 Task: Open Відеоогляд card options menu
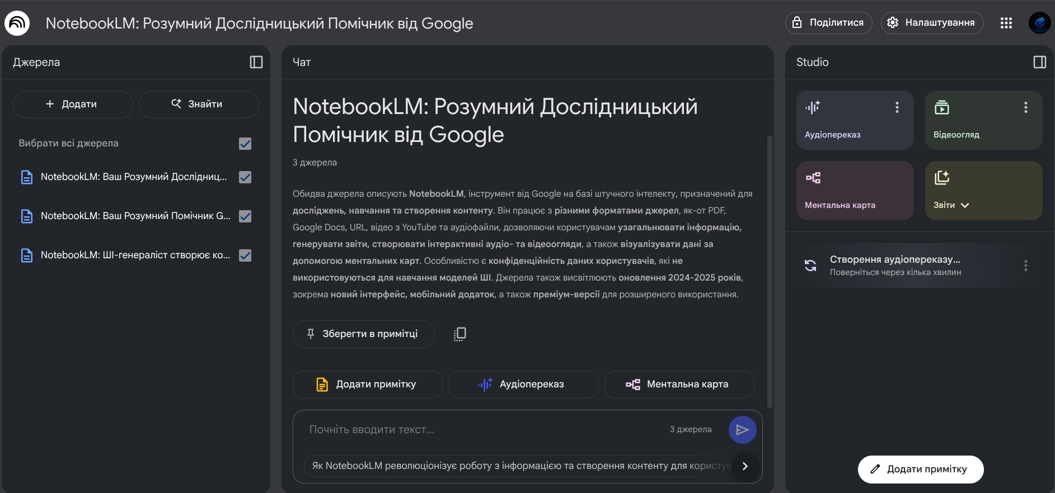1025,107
